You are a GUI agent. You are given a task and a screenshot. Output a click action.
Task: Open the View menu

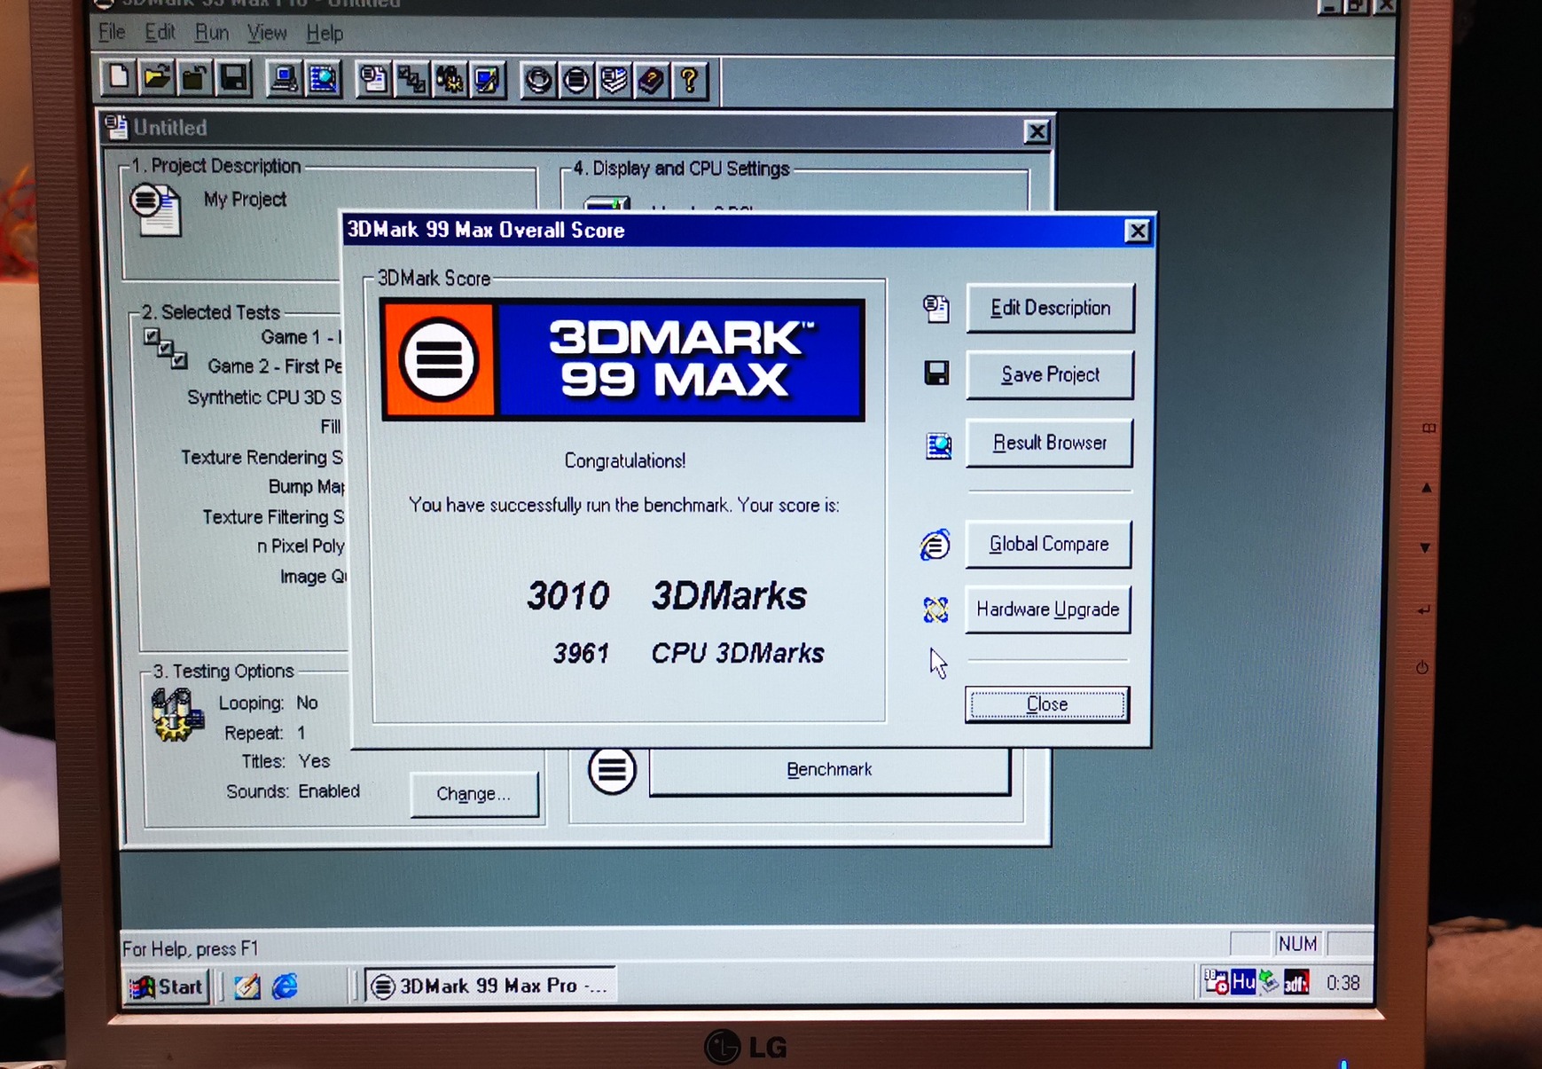[x=266, y=34]
